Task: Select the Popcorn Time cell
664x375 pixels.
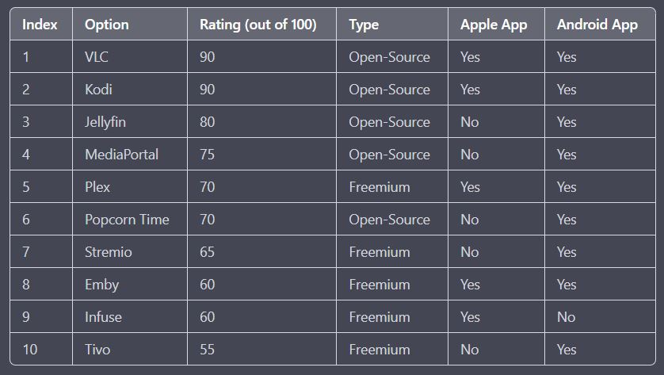Action: [x=127, y=220]
